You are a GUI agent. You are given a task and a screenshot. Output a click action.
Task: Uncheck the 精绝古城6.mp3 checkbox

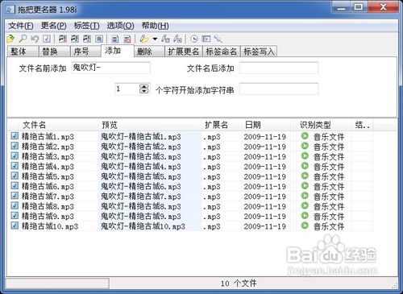[x=15, y=185]
